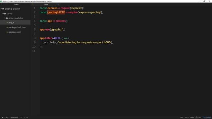The width and height of the screenshot is (212, 119).
Task: Switch to the Project panel tab
Action: [16, 4]
